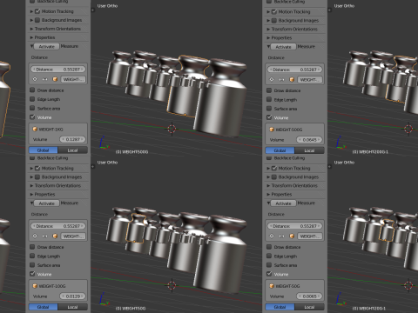Click the WEIGHT-... object field in WEIGHT-500G panel
Screen dimensions: 418x313
pyautogui.click(x=310, y=79)
